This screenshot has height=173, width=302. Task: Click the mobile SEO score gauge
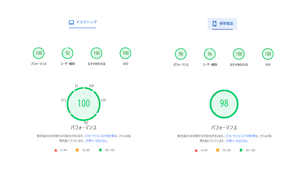[x=268, y=54]
